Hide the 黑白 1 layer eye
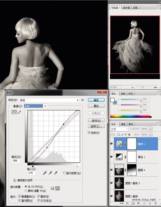Image resolution: width=161 pixels, height=207 pixels. pyautogui.click(x=111, y=157)
